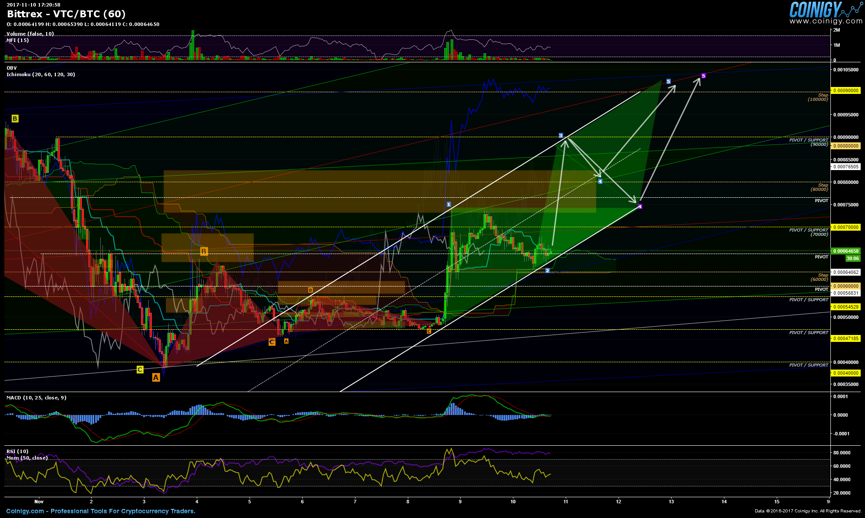865x518 pixels.
Task: Click the blue wave 5 marker
Action: [668, 81]
